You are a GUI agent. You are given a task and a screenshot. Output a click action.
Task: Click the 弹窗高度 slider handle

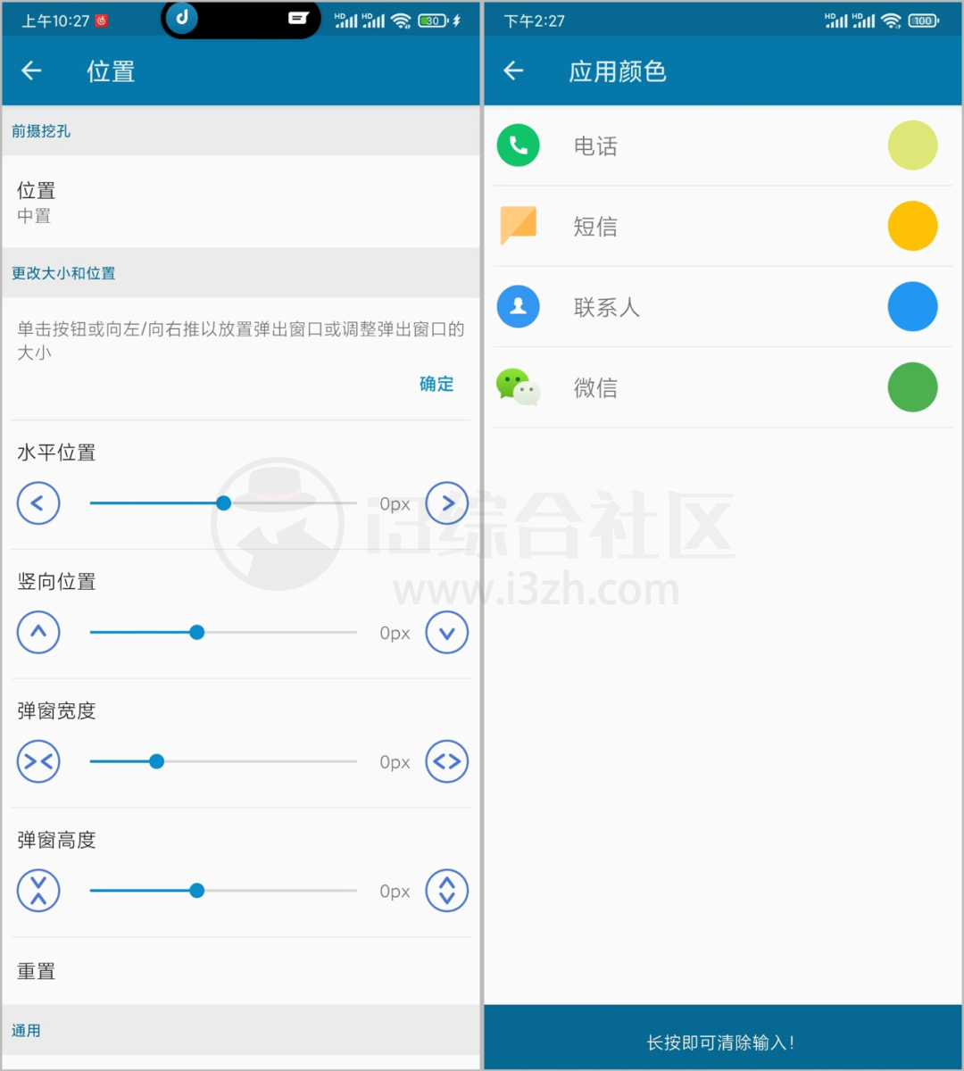197,891
